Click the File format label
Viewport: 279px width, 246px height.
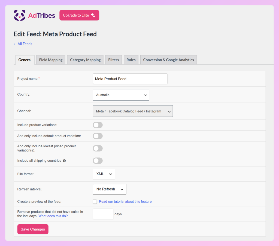click(26, 174)
